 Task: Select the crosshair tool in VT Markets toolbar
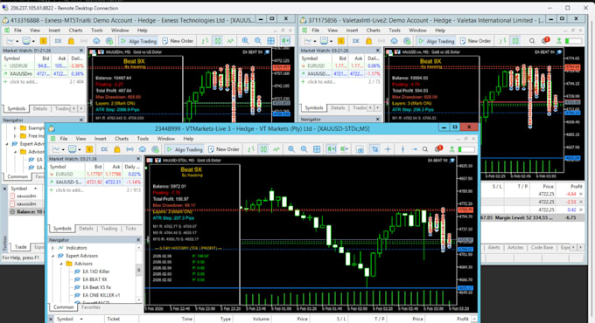pos(388,149)
